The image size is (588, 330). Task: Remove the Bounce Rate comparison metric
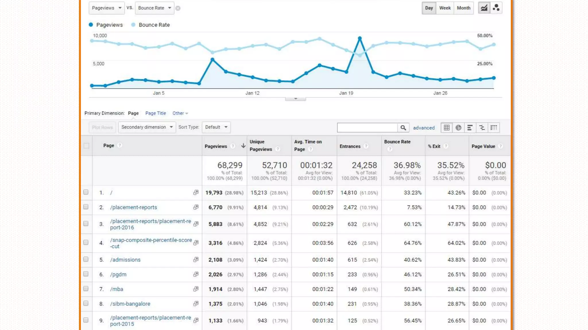(x=178, y=8)
